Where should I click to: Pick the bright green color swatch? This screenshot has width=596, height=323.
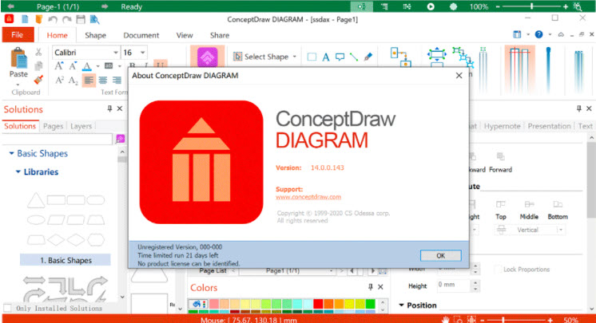click(x=370, y=304)
